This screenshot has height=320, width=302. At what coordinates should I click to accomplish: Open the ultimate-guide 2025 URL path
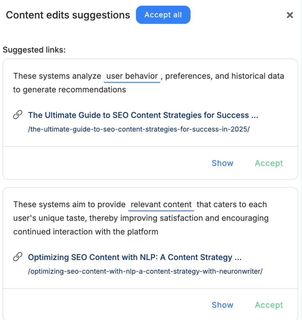coord(138,129)
